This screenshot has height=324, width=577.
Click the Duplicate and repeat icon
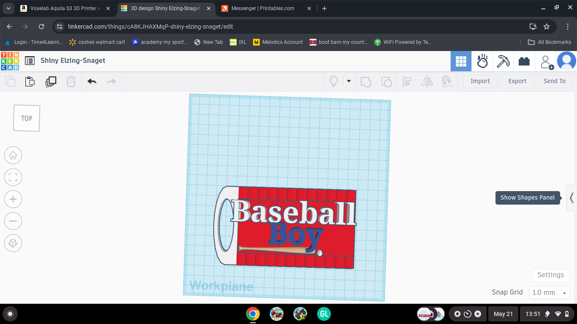51,81
